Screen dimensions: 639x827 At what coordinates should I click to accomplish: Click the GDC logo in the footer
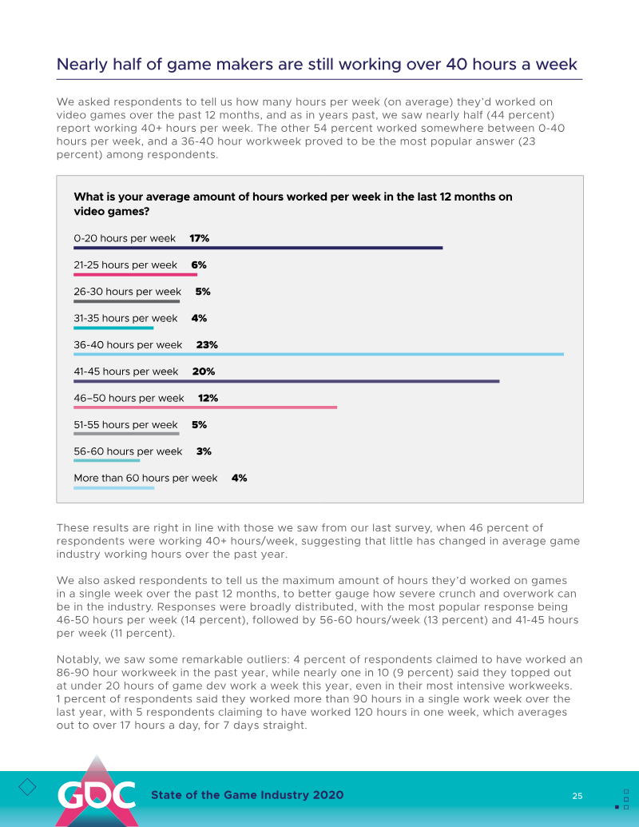[96, 793]
